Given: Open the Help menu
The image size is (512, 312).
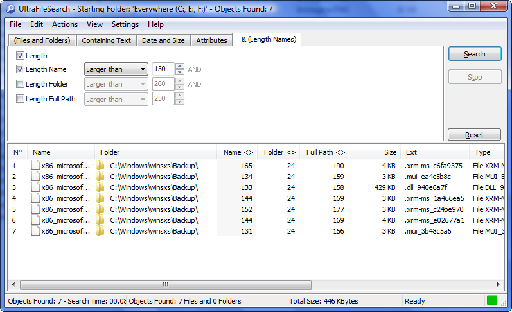Looking at the screenshot, I should (x=155, y=24).
